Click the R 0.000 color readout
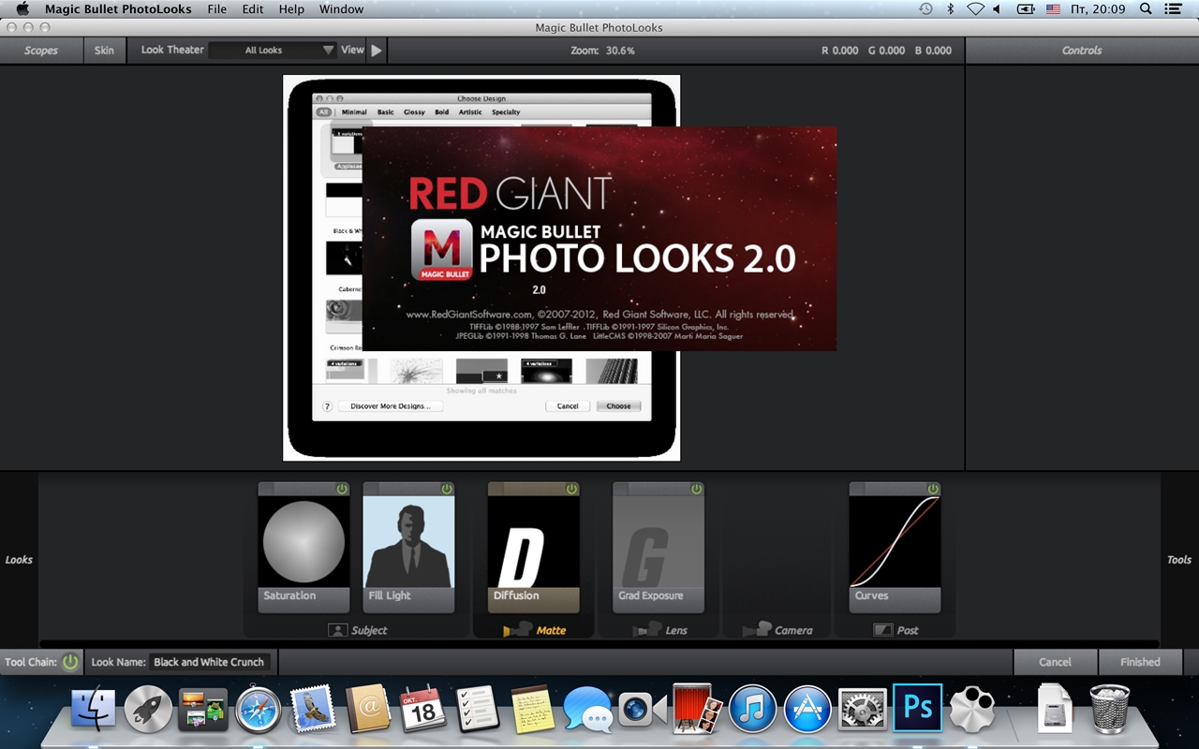1199x749 pixels. (840, 51)
